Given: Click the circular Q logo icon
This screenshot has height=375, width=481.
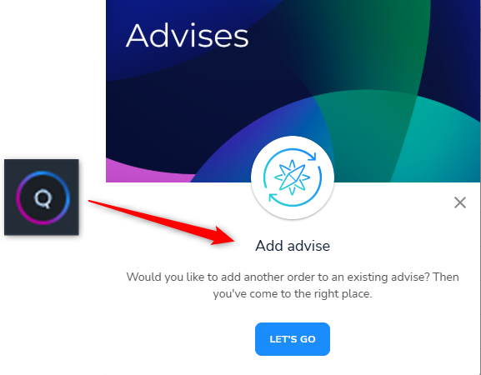Looking at the screenshot, I should pyautogui.click(x=43, y=197).
